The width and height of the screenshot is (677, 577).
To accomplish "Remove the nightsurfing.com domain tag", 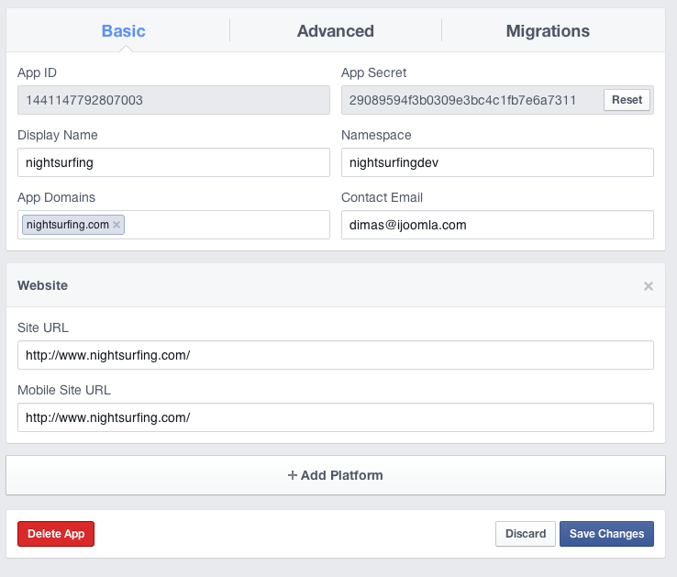I will [x=117, y=225].
